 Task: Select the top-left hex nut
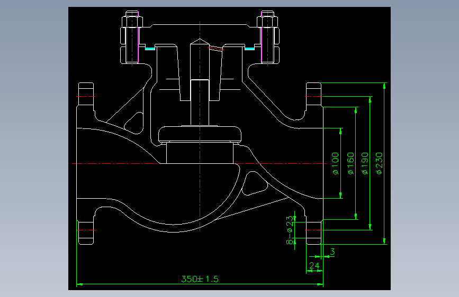(x=132, y=22)
